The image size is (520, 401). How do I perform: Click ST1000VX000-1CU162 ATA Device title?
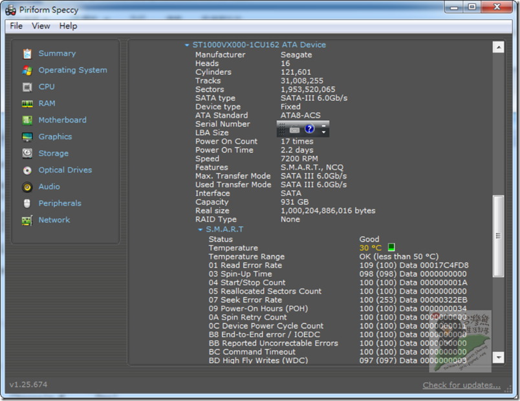coord(259,45)
